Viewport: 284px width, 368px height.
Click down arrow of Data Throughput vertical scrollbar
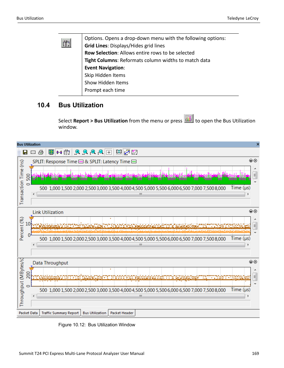(255, 284)
